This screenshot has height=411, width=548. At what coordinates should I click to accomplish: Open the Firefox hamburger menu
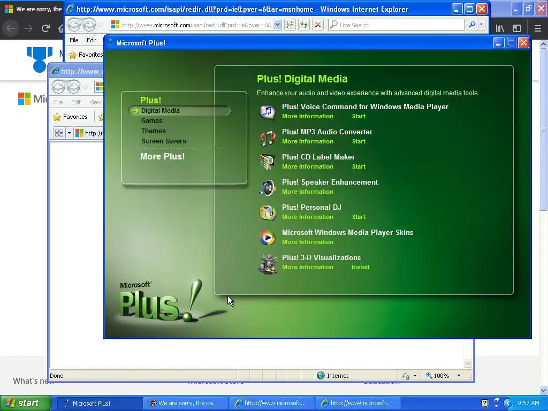point(537,28)
